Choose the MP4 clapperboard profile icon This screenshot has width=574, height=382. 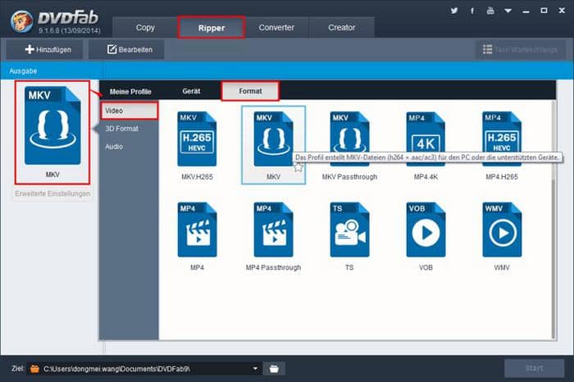click(197, 230)
